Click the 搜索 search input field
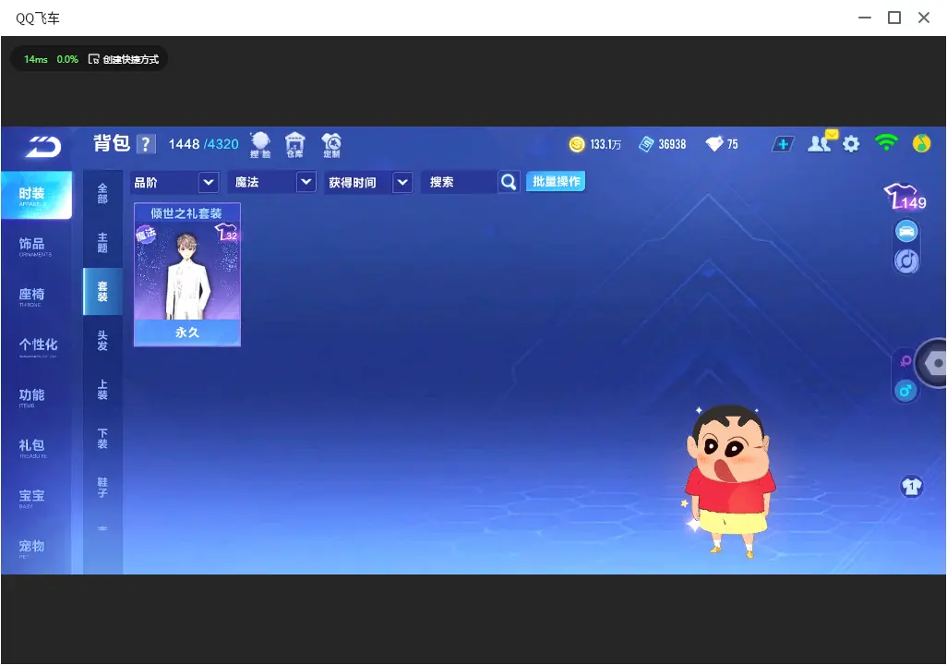 (x=461, y=182)
